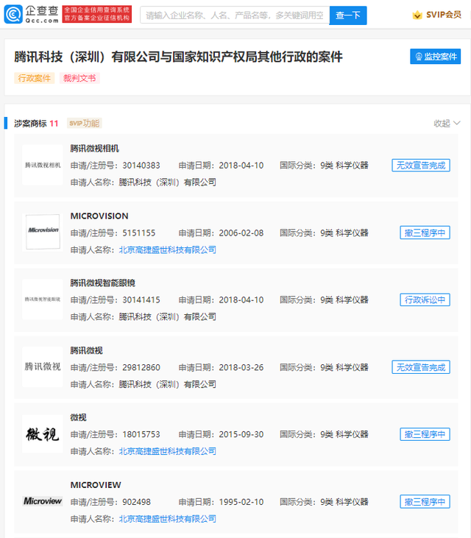Open 北京高捷盛世科技有限公司 link under MICROVISION
The height and width of the screenshot is (538, 471).
167,249
